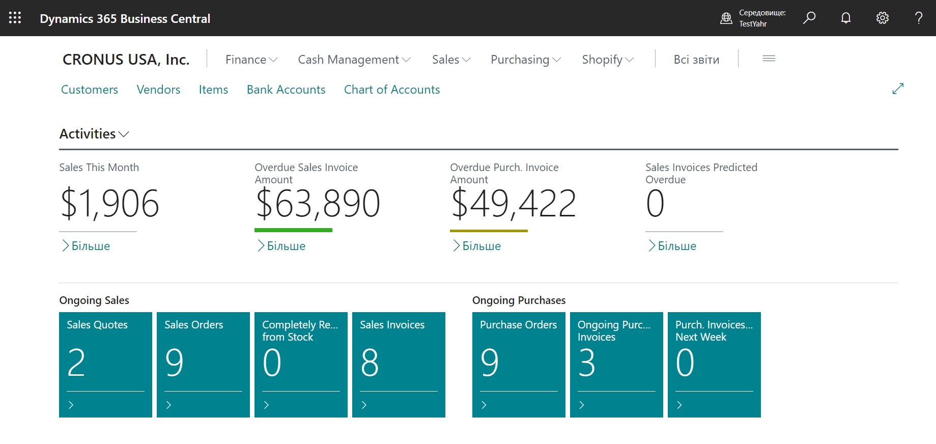Click the Overdue Sales Invoice Amount $63,890
Viewport: 936px width, 444px height.
[x=318, y=204]
